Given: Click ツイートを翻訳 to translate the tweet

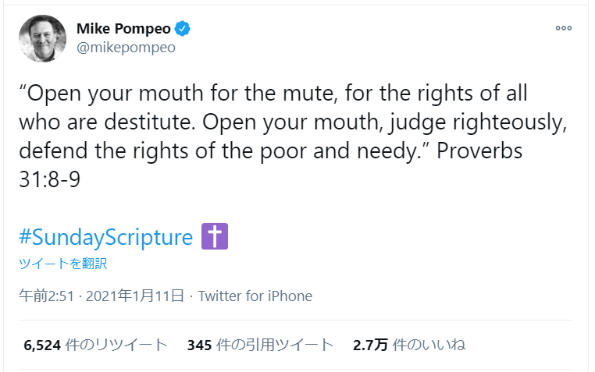Looking at the screenshot, I should [63, 264].
